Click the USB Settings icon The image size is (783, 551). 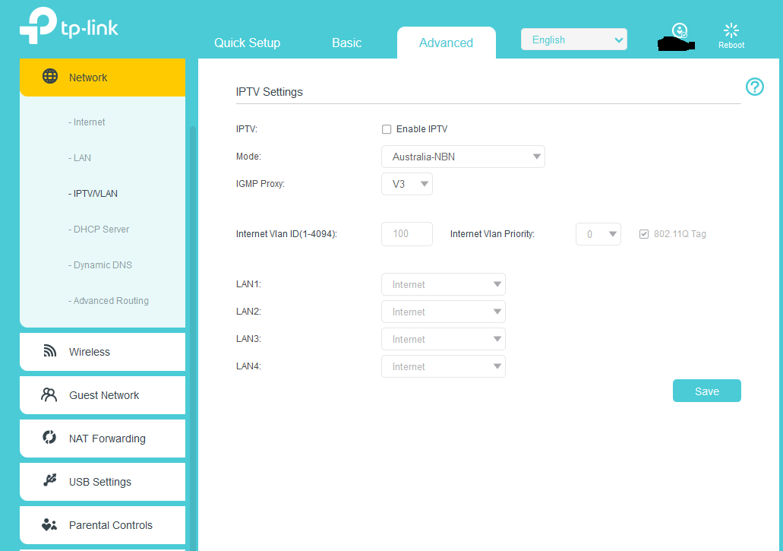[50, 481]
